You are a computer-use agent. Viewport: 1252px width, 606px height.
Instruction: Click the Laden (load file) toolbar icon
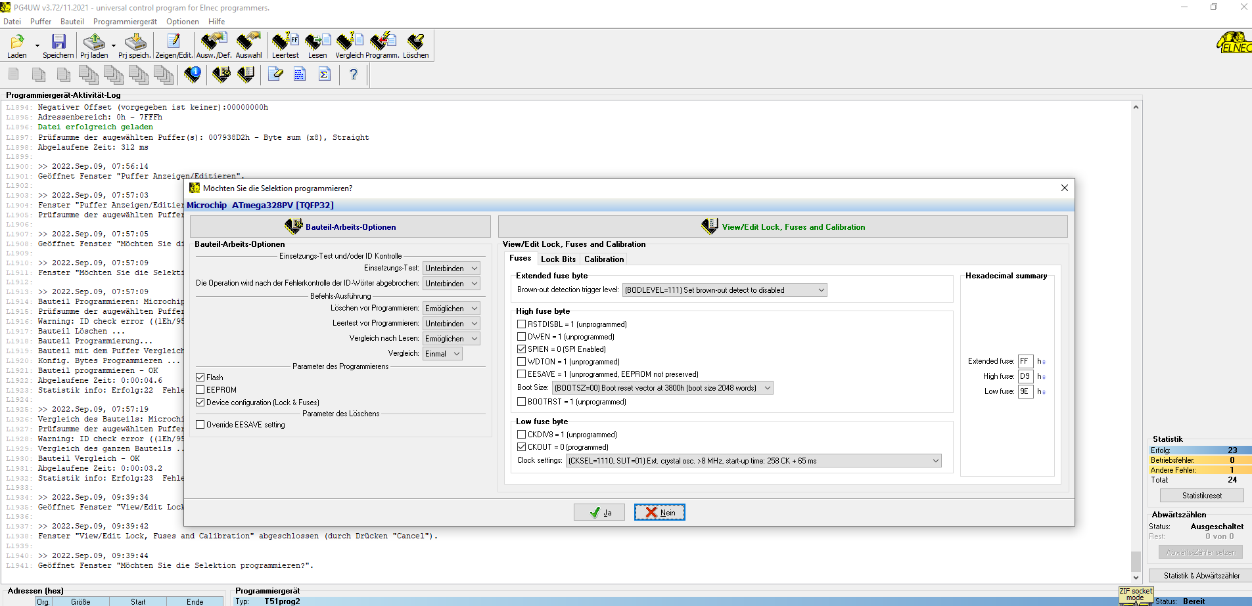pos(17,42)
